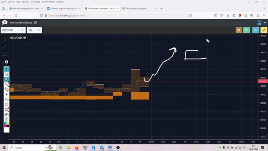This screenshot has width=268, height=151.
Task: Go back to the previous page
Action: tap(4, 16)
